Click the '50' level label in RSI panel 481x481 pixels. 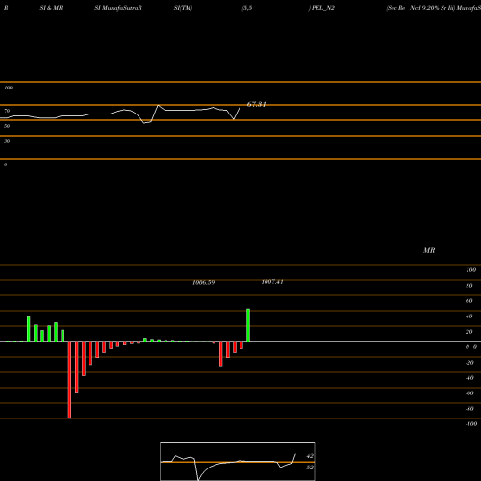(x=7, y=126)
